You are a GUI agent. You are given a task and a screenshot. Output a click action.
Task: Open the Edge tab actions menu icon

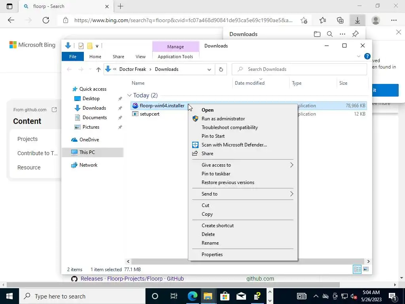[9, 6]
